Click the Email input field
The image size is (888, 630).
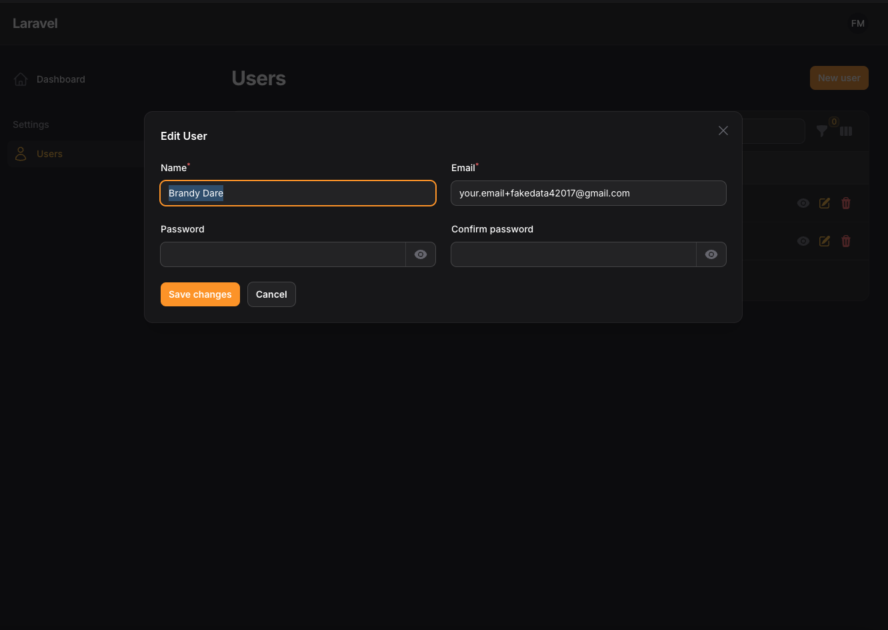click(589, 193)
